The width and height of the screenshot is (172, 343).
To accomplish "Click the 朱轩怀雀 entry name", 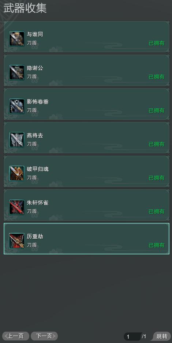I will click(x=38, y=203).
